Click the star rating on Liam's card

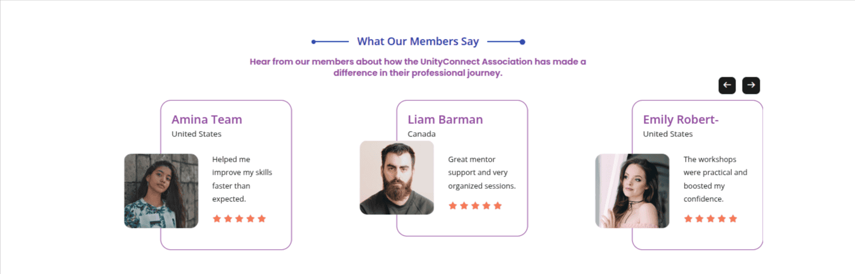[x=475, y=206]
